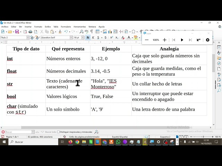Open the Herramientas menu

(80, 27)
